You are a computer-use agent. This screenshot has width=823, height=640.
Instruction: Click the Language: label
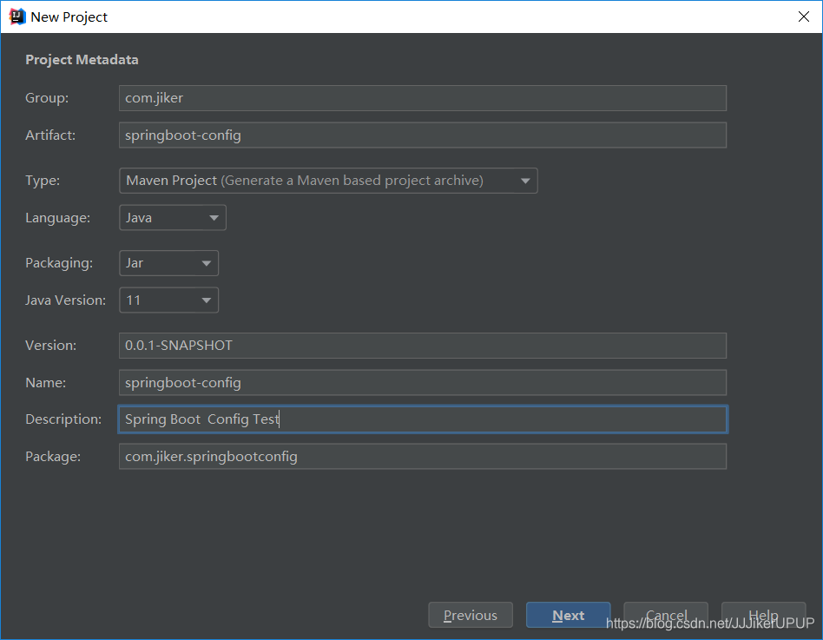click(x=58, y=218)
